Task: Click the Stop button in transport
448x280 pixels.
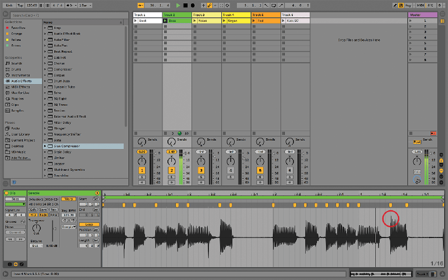Action: click(x=185, y=5)
